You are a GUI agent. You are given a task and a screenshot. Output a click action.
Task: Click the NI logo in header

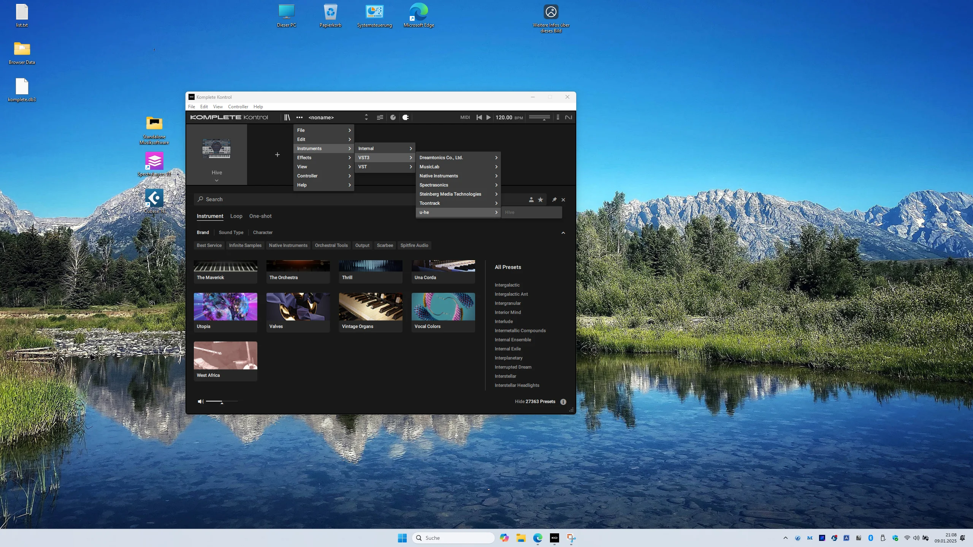[x=569, y=117]
